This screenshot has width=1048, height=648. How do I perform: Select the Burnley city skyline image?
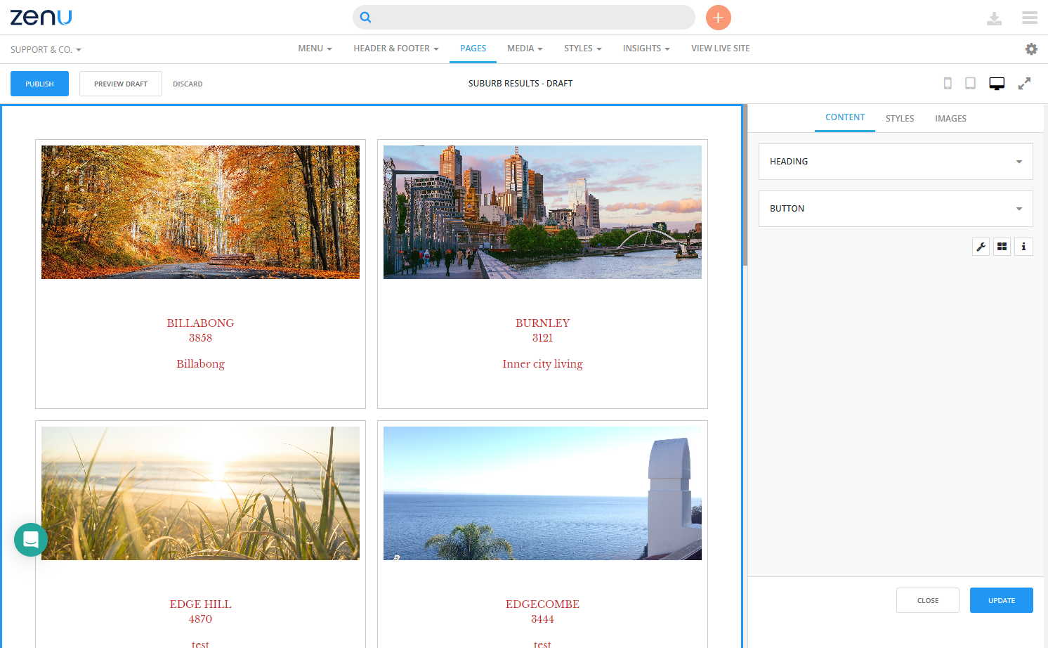542,212
